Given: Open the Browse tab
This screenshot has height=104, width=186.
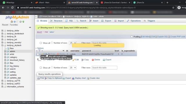Looking at the screenshot, I should [x=42, y=21].
